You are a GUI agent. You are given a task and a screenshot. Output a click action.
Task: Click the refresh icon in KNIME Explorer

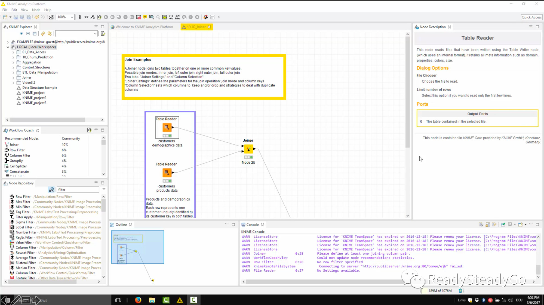43,33
